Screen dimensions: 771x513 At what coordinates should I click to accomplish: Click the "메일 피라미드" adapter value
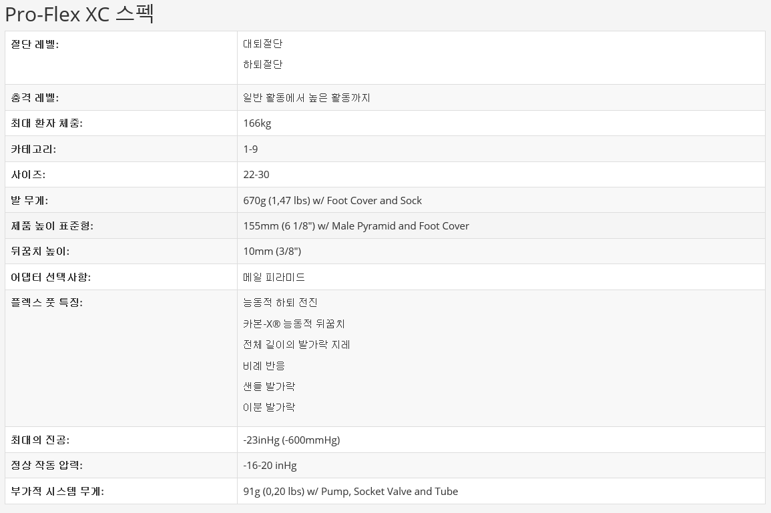coord(274,278)
